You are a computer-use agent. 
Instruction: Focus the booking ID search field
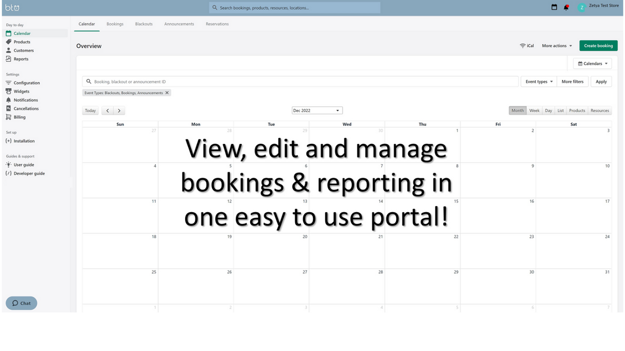pos(303,82)
